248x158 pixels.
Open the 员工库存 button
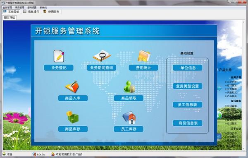[x=129, y=129]
